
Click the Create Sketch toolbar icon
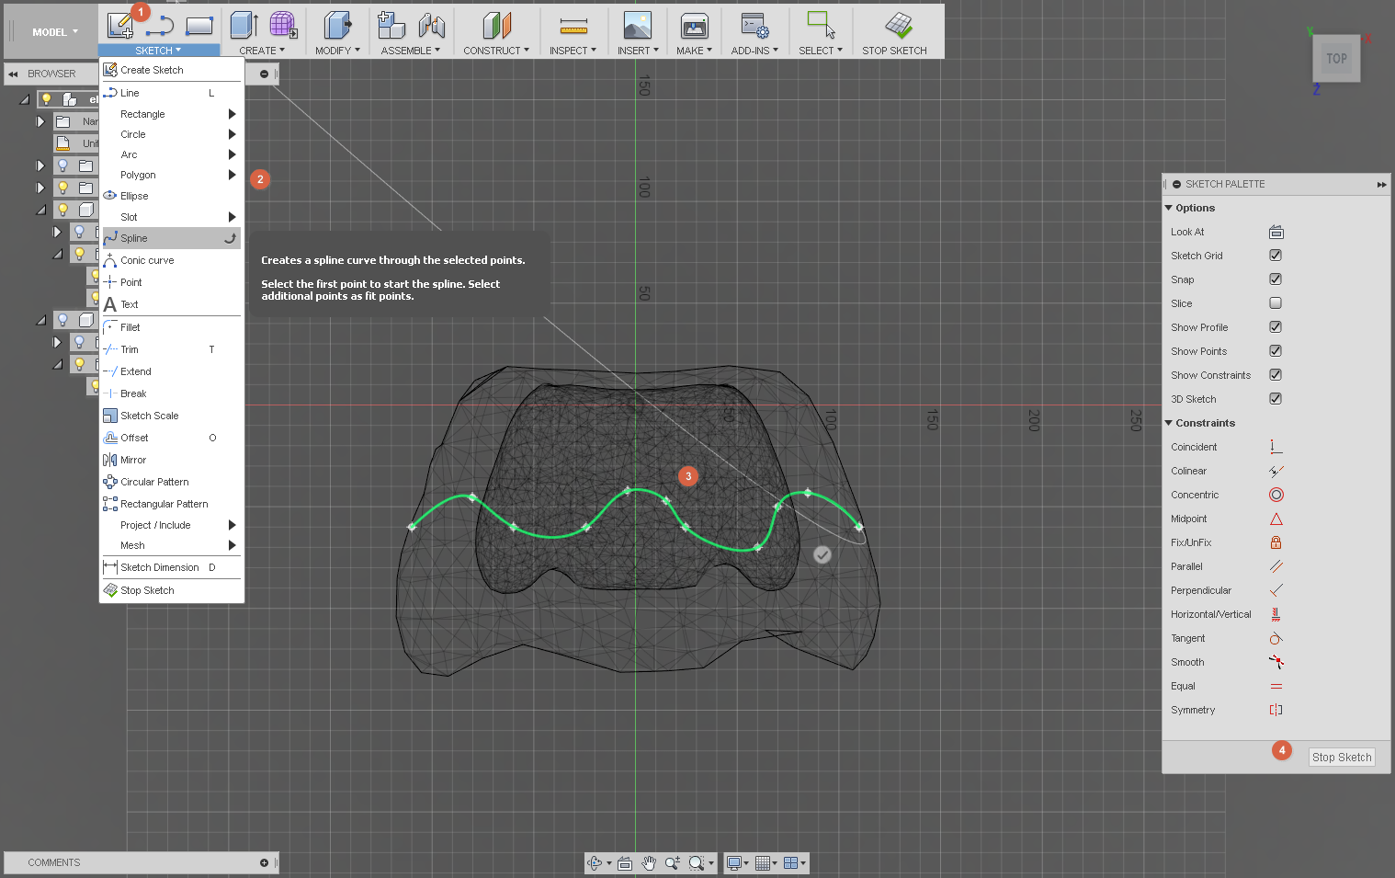119,25
